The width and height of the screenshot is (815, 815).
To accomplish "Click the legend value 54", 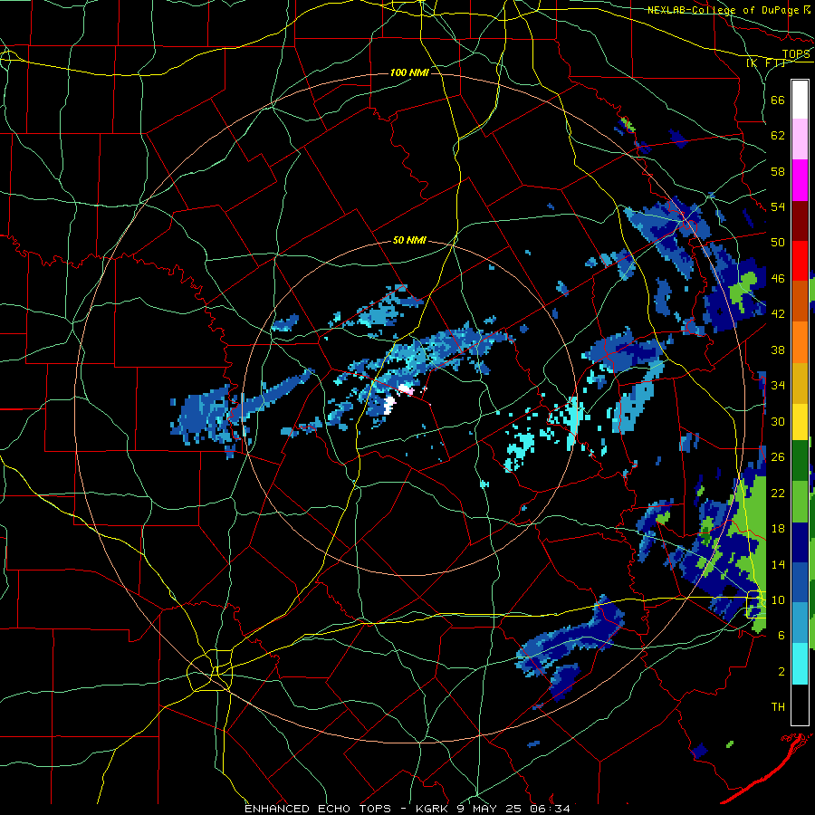I will [778, 207].
